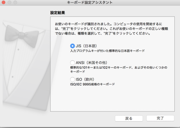The width and height of the screenshot is (180, 128).
Task: Click the middle minimize window button
Action: (9, 3)
